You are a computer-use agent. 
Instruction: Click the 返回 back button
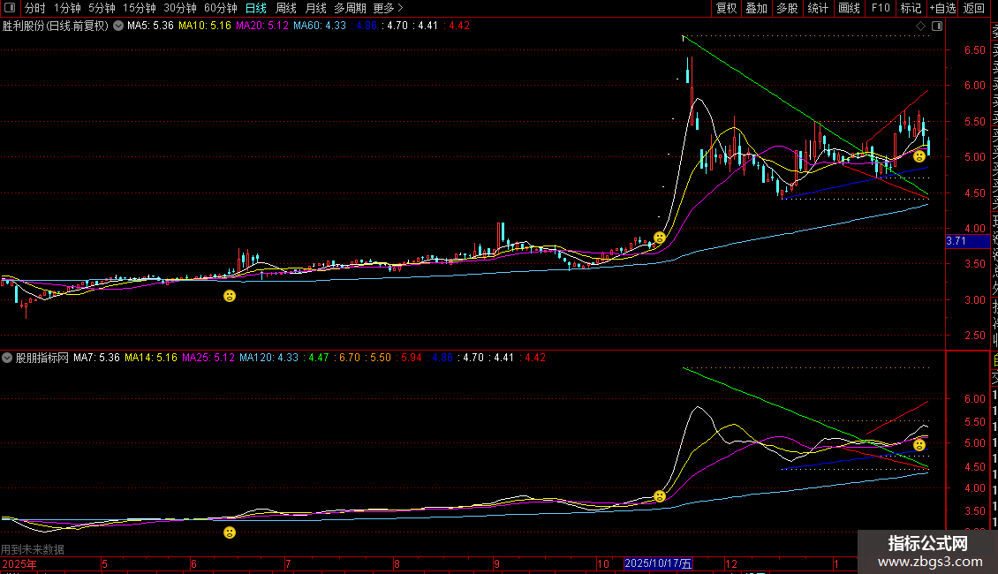(973, 8)
